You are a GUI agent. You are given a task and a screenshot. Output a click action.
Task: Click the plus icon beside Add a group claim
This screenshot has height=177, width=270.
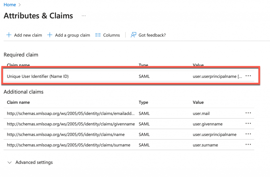(50, 35)
